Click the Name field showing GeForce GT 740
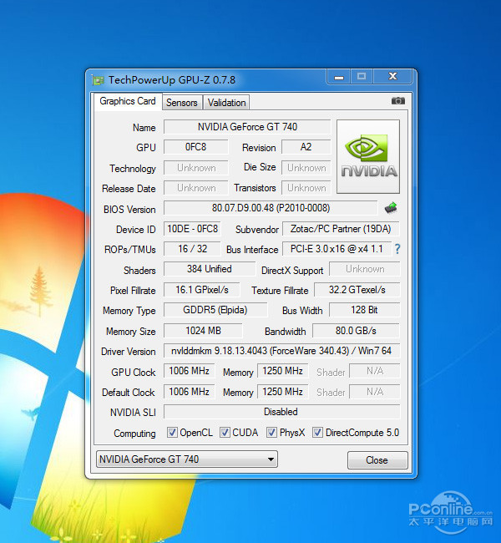Screen dimensions: 501x543 coord(246,127)
